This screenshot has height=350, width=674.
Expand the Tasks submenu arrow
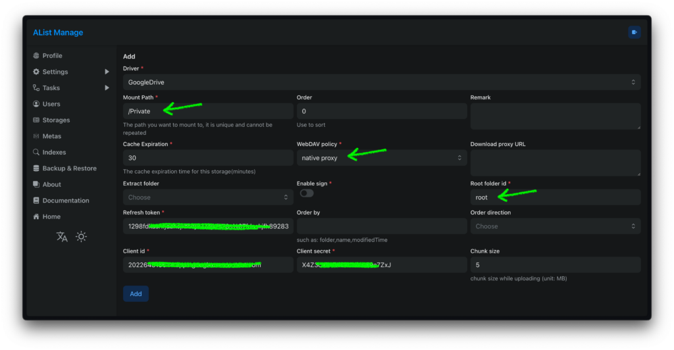[107, 87]
